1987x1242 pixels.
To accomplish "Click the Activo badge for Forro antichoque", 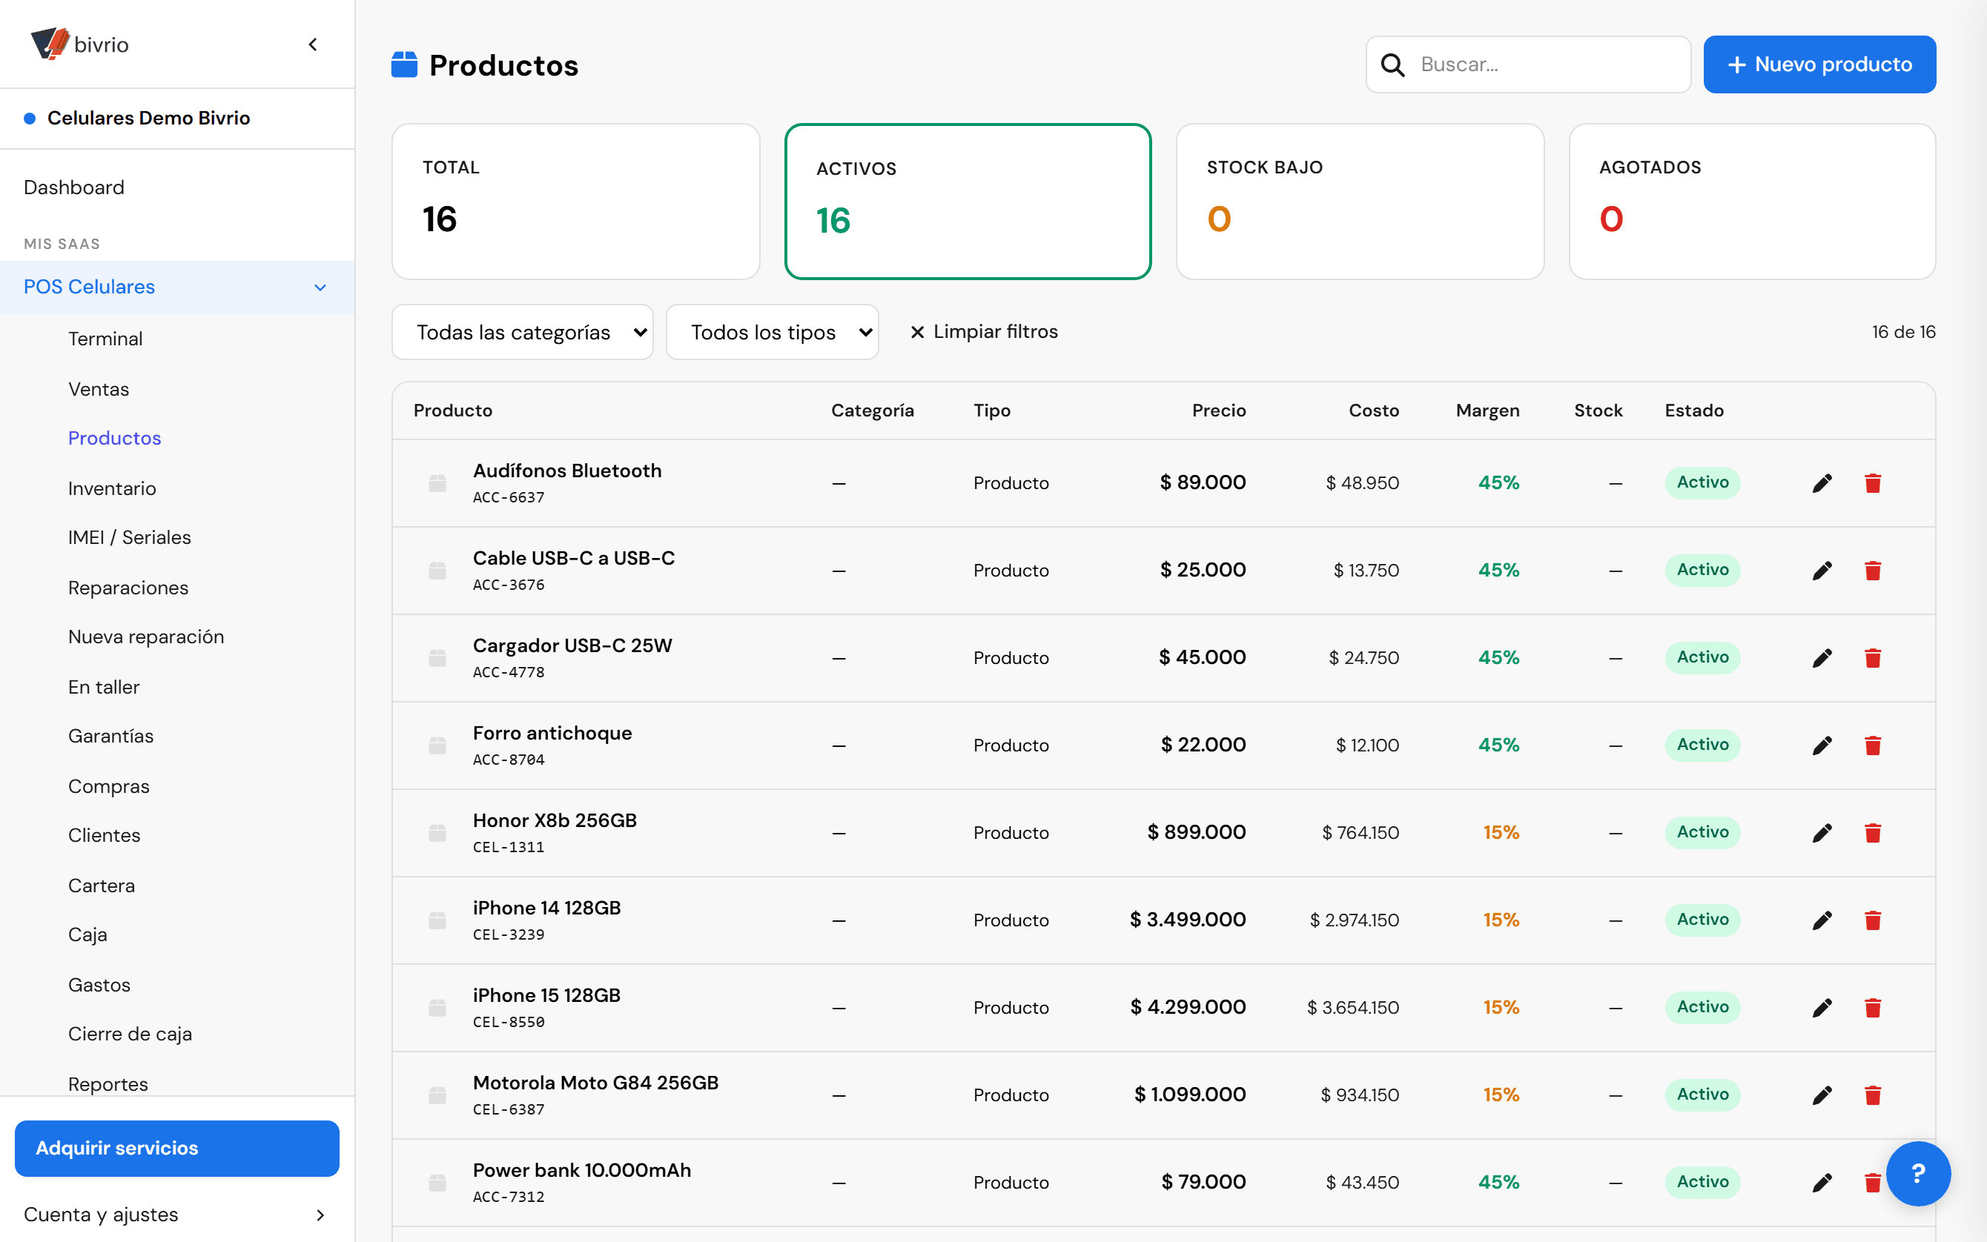I will point(1703,745).
